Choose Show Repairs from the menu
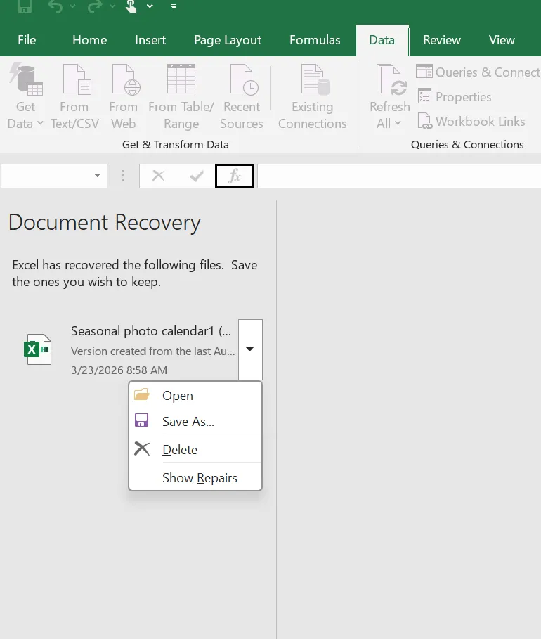 195,477
